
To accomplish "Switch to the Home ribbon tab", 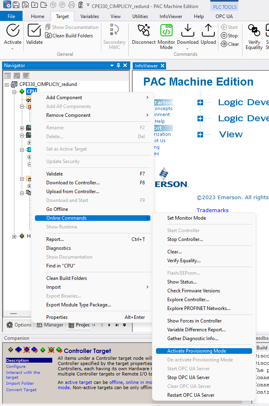I will 37,16.
